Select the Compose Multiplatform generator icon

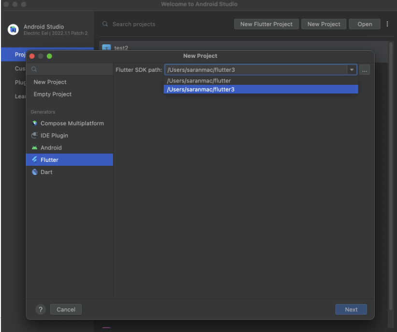35,123
